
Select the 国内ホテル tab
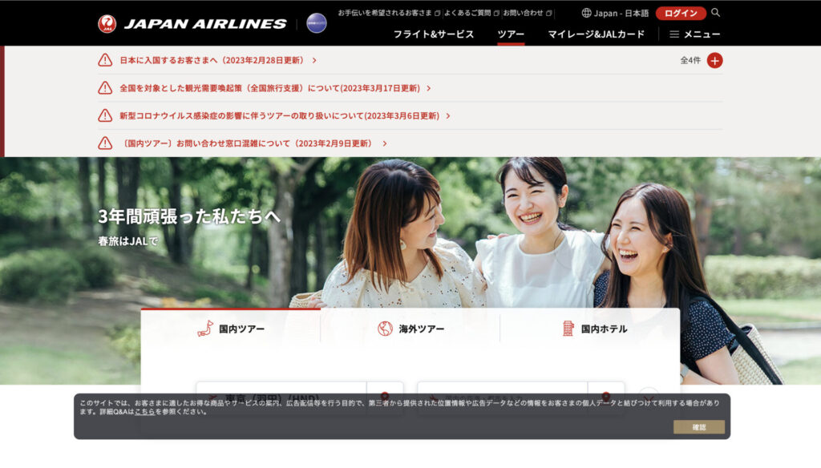[x=590, y=329]
